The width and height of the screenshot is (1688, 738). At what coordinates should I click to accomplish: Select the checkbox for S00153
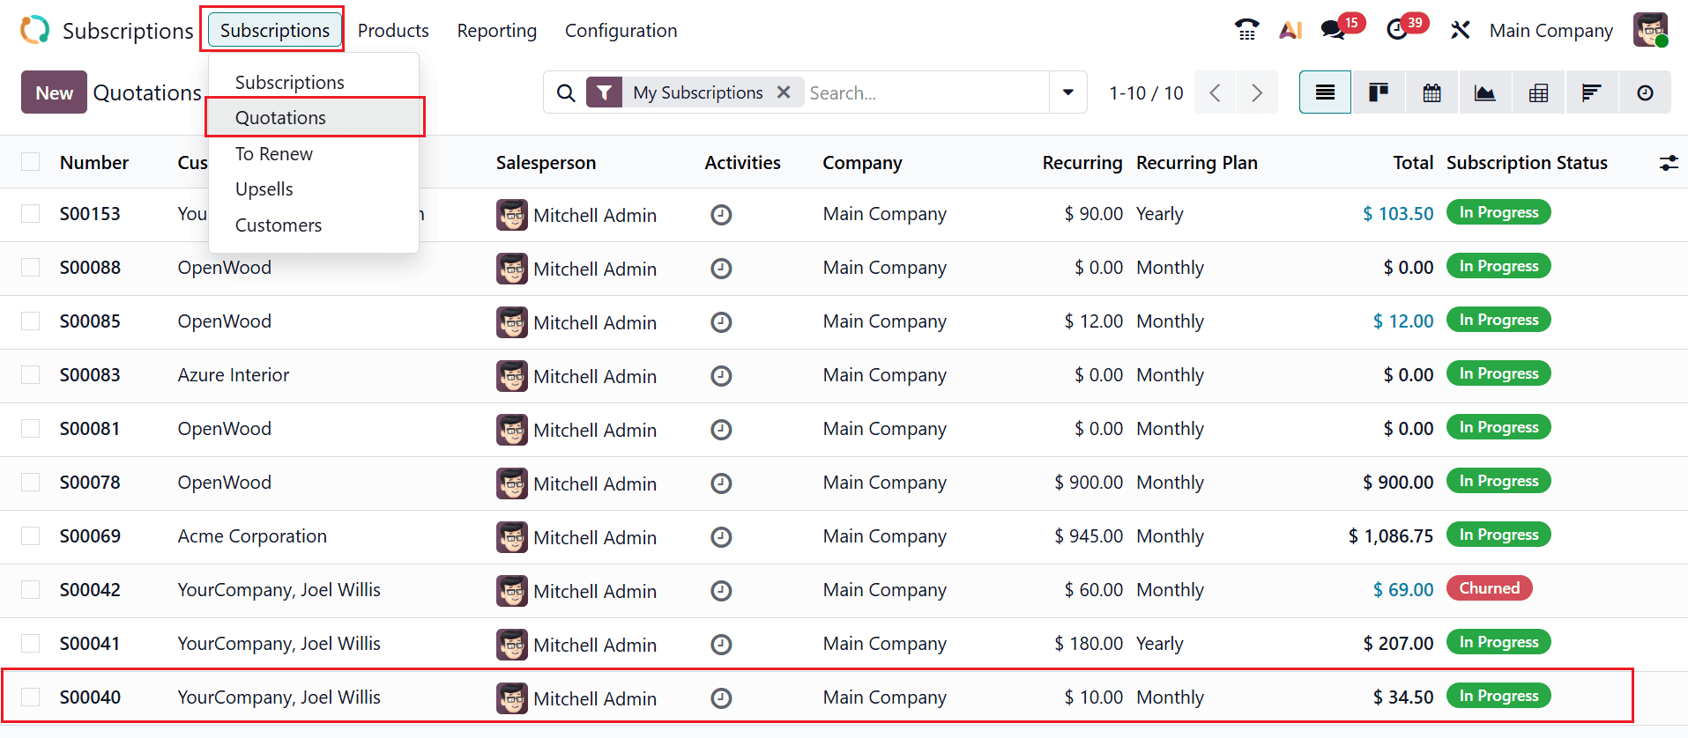[31, 214]
